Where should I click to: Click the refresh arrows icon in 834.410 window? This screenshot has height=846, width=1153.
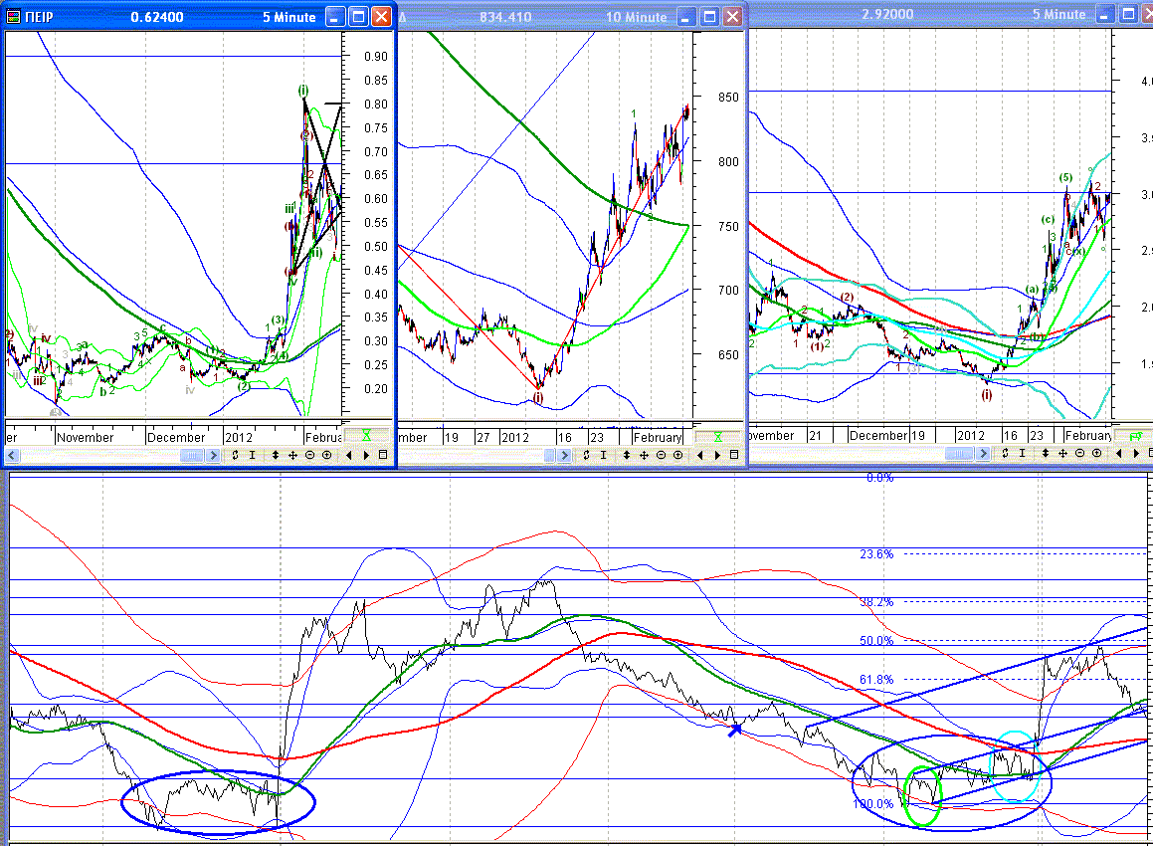pyautogui.click(x=586, y=456)
